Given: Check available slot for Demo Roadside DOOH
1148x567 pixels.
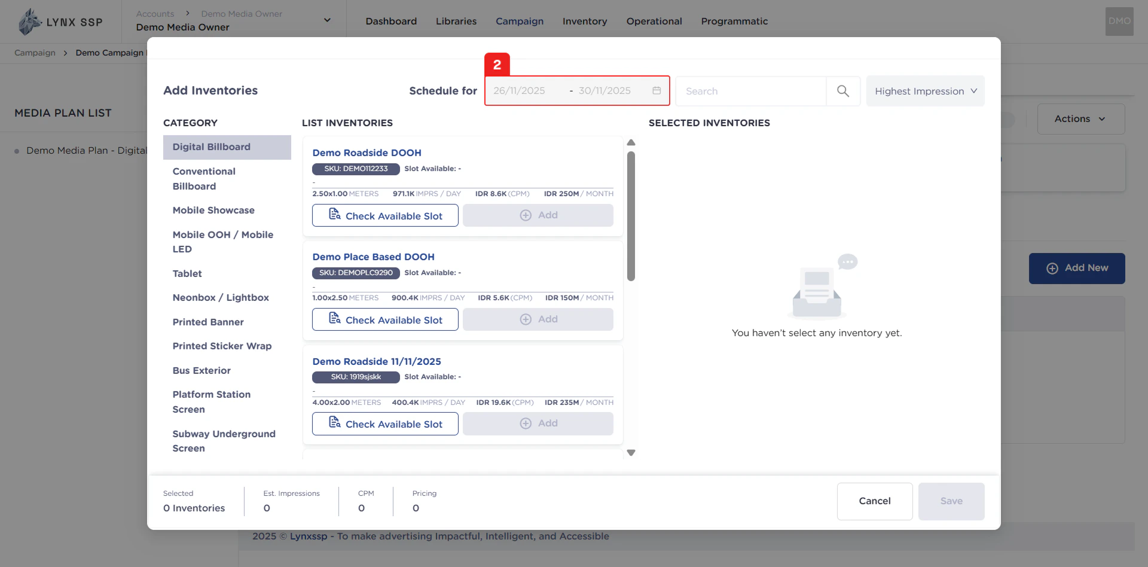Looking at the screenshot, I should point(385,215).
